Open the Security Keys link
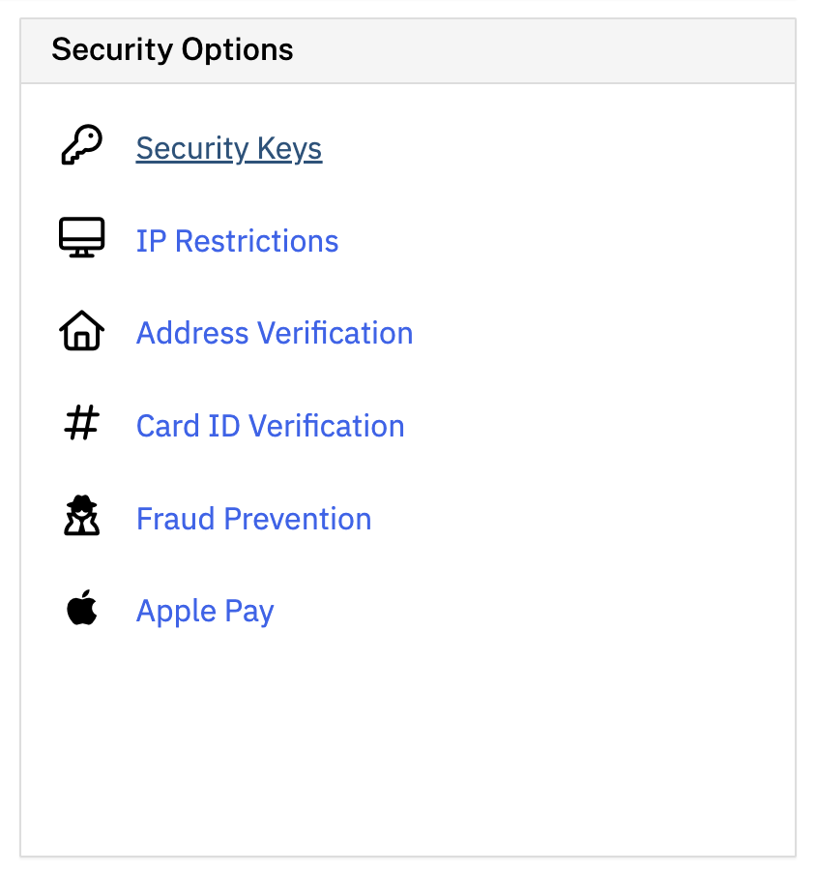 228,148
